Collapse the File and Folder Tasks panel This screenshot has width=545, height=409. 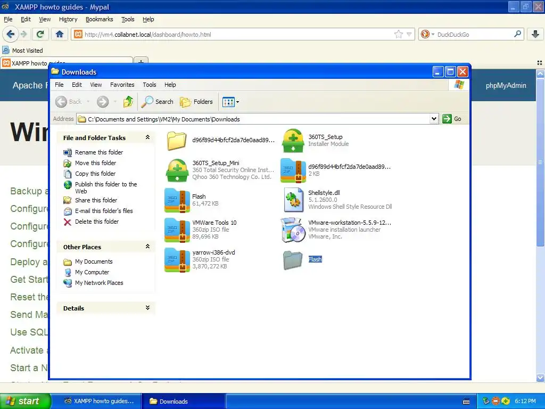pyautogui.click(x=148, y=137)
